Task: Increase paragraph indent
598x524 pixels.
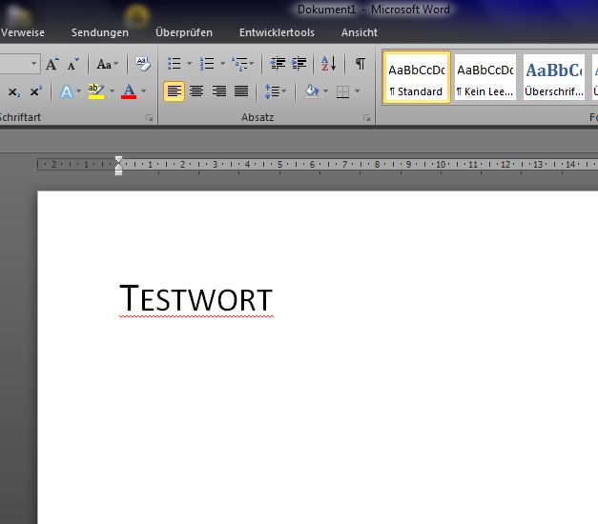Action: point(299,64)
